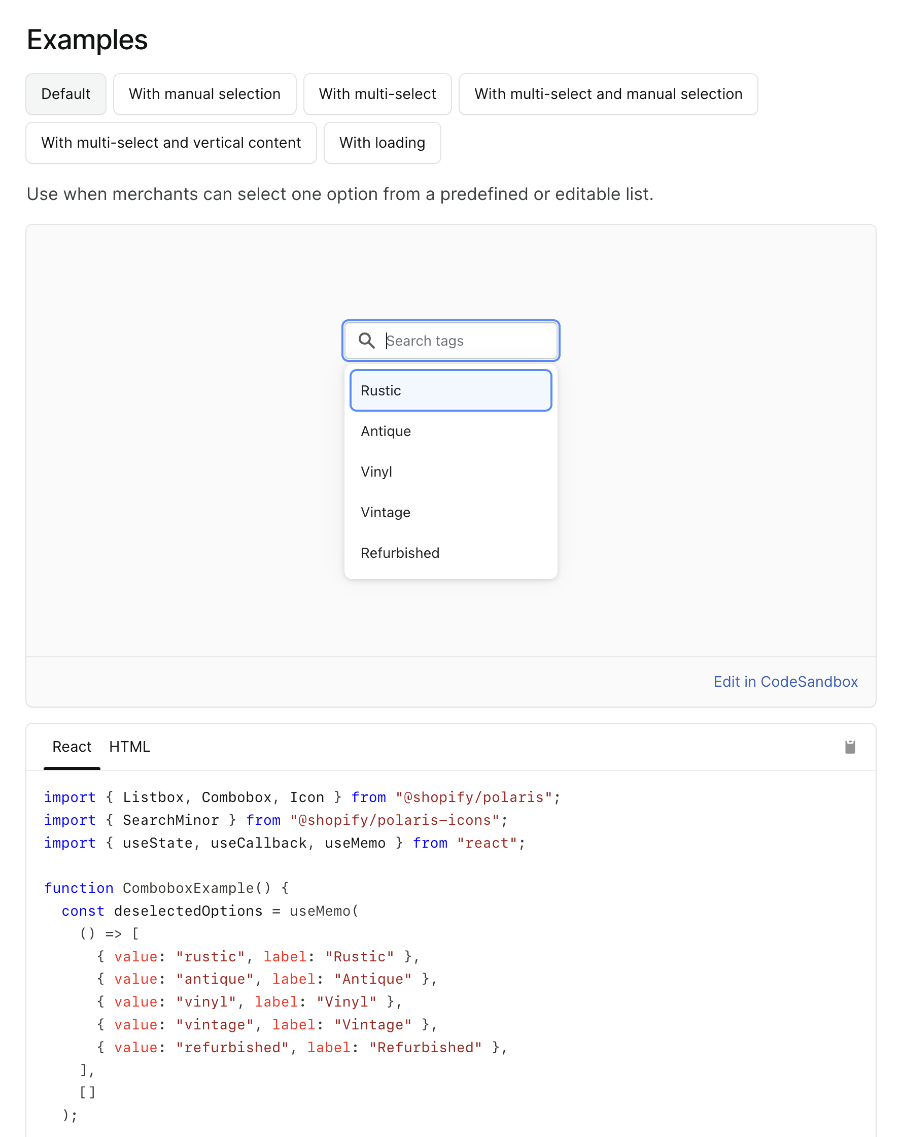Choose the 'Vinyl' option in the listbox
Image resolution: width=902 pixels, height=1137 pixels.
point(450,472)
